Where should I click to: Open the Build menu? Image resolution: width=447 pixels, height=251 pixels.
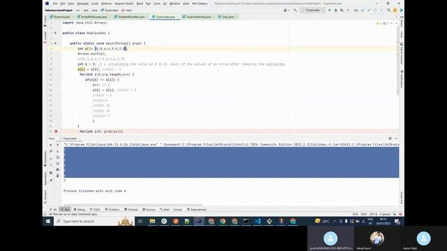[140, 3]
